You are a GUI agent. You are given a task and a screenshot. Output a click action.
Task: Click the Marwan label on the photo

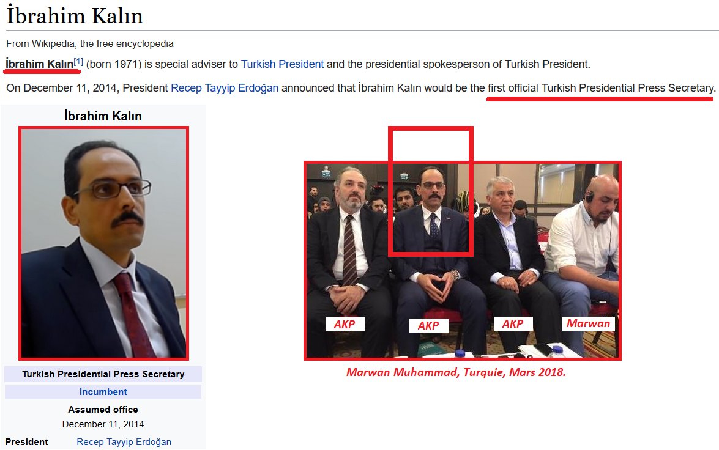[x=588, y=323]
